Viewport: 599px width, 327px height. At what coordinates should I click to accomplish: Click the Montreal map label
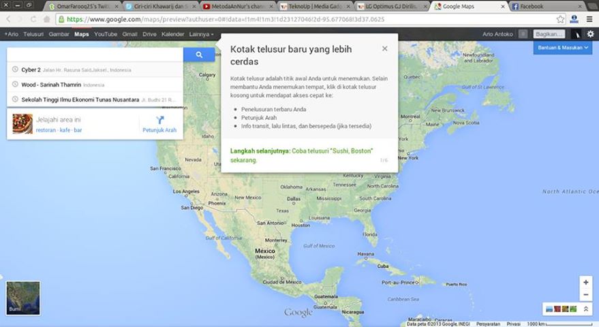click(410, 116)
